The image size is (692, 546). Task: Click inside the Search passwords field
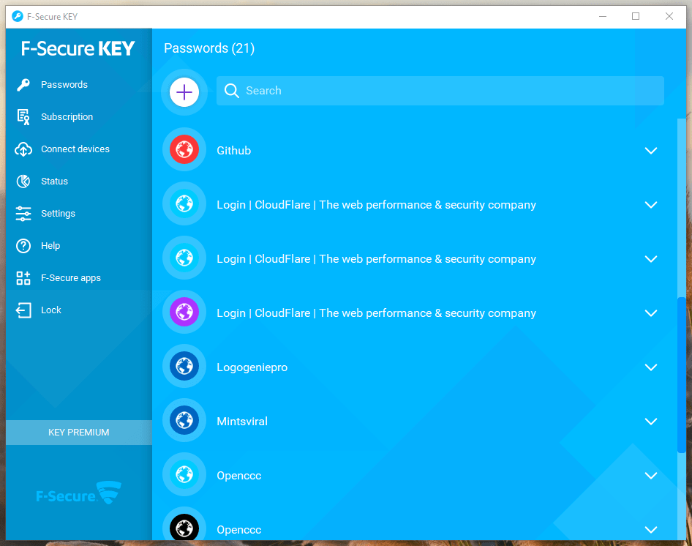pyautogui.click(x=439, y=90)
